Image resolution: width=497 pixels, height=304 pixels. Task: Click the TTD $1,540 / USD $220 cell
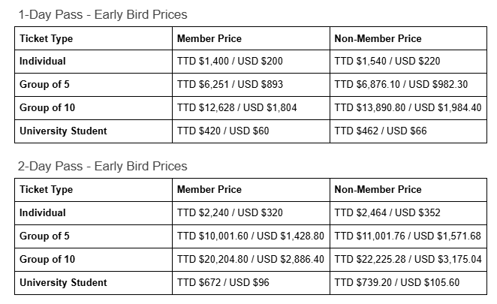[x=408, y=62]
